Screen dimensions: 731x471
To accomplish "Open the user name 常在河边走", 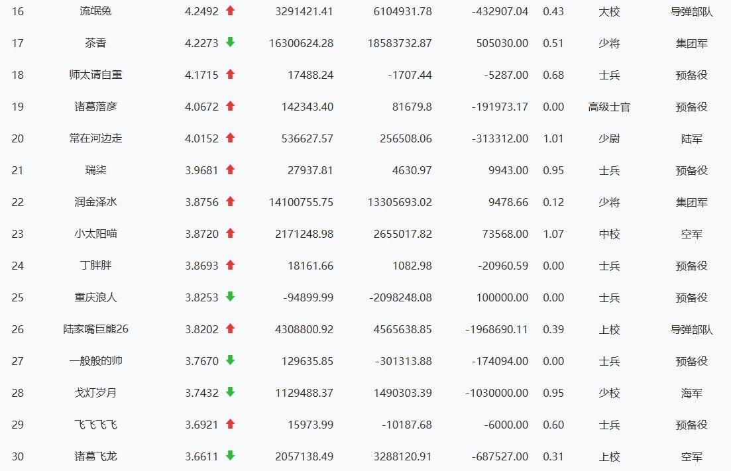I will 95,138.
